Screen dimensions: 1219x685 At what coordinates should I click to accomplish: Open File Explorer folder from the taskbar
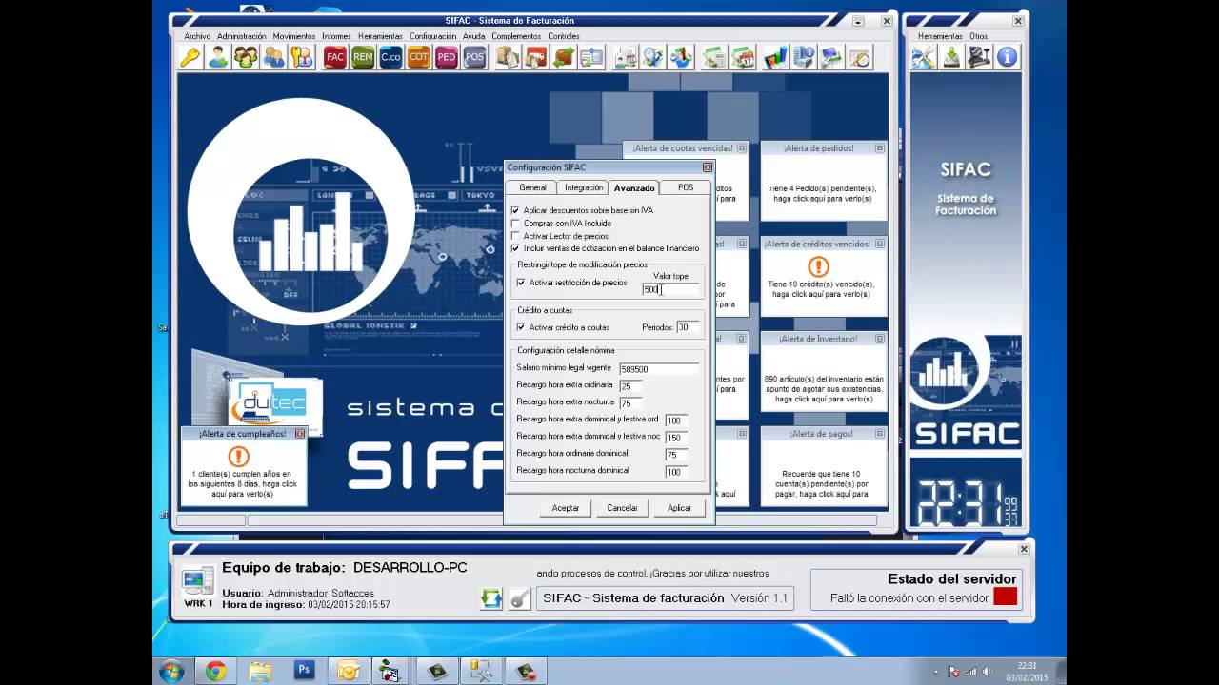[x=260, y=671]
